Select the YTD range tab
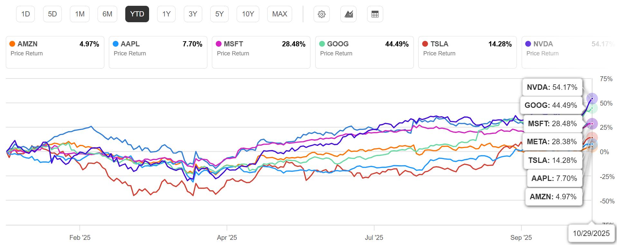 [137, 14]
